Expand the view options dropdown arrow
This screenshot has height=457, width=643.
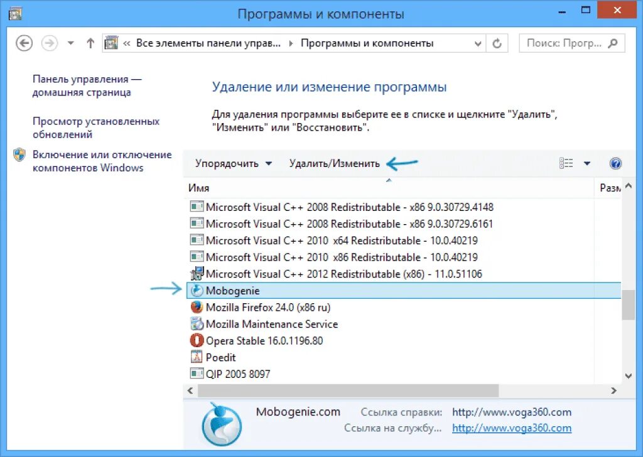(x=587, y=164)
